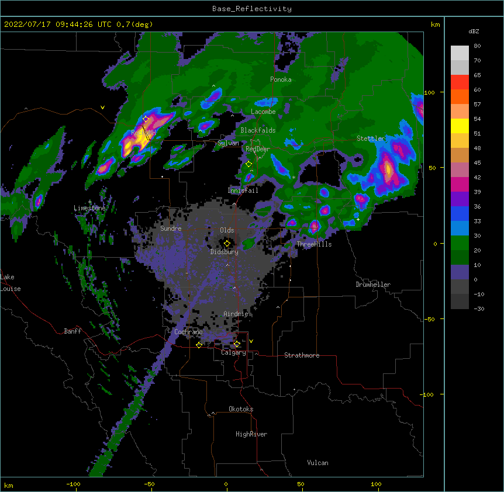The height and width of the screenshot is (492, 504).
Task: Click the Lacombe city label
Action: 263,112
